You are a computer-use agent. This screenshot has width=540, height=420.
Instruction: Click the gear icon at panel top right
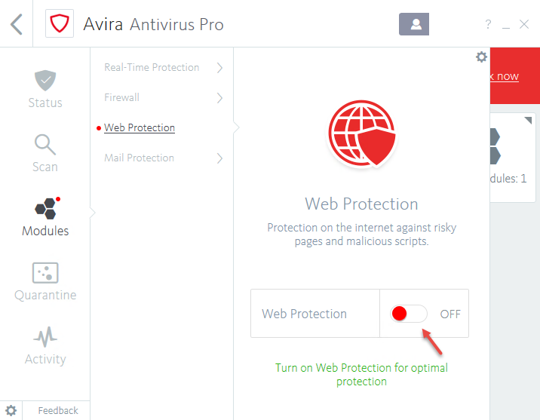[481, 57]
